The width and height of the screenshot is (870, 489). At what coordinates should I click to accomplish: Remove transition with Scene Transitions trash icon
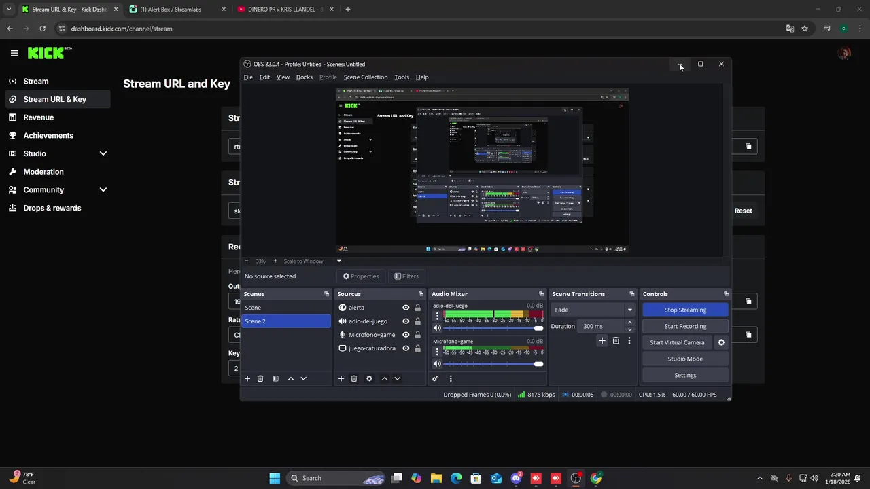616,340
